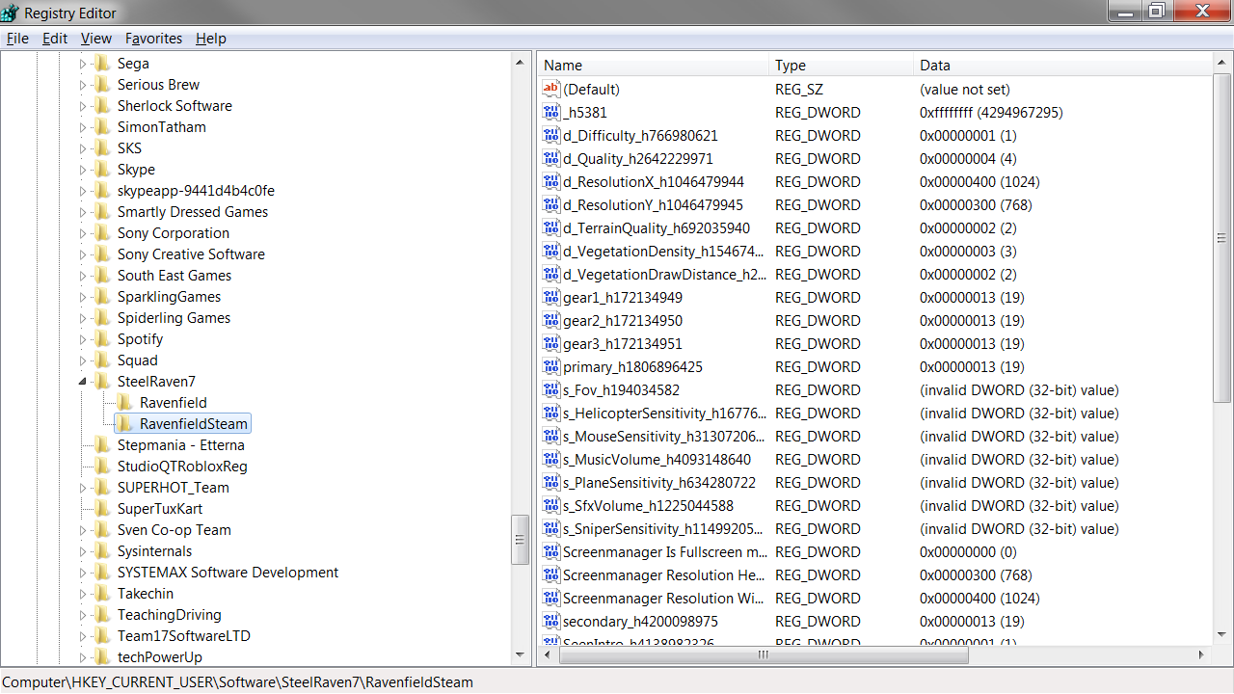This screenshot has height=694, width=1234.
Task: Select the d_ResolutionY_h1046479945 value name
Action: point(653,204)
